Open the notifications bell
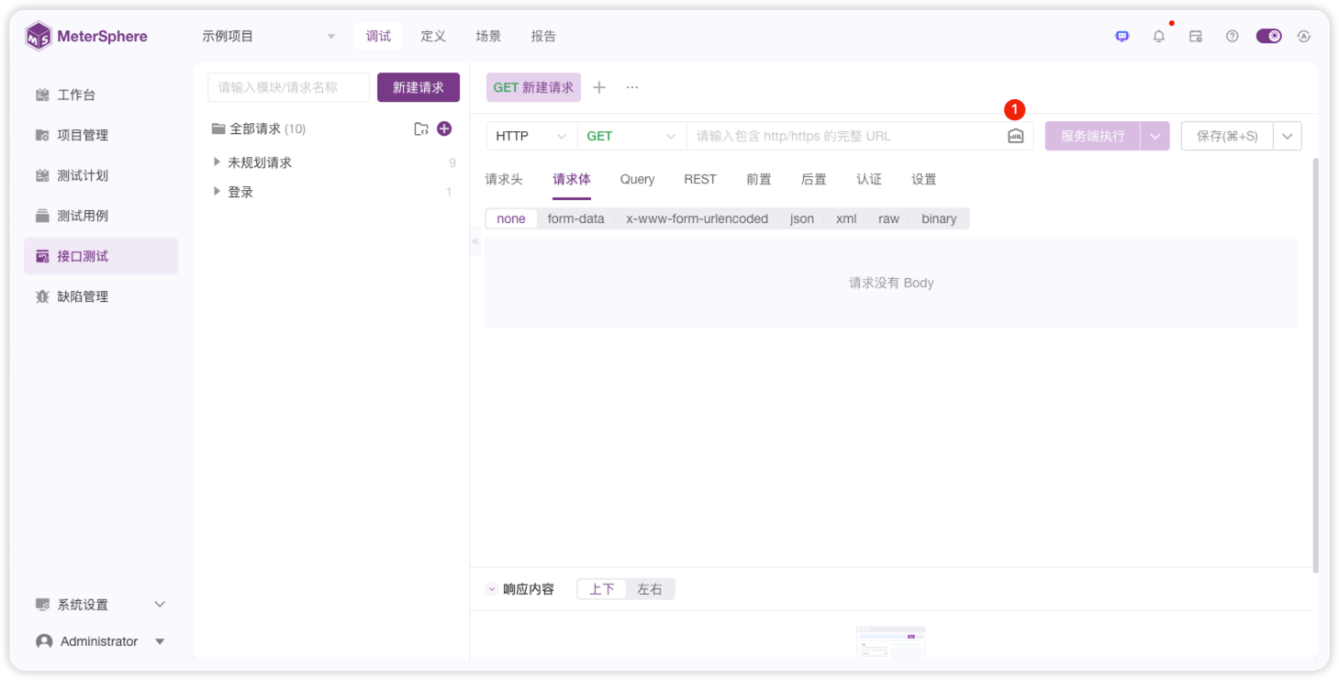 click(x=1159, y=37)
